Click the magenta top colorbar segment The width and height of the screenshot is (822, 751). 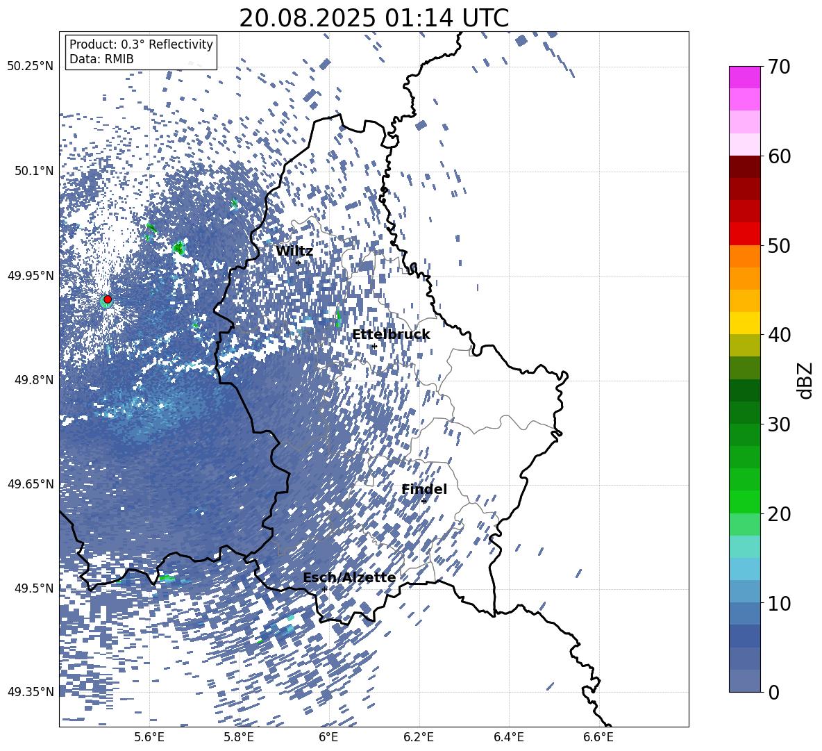tap(745, 77)
